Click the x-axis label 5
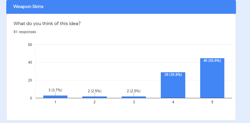Screen dimensions: 250x123 coord(212,102)
